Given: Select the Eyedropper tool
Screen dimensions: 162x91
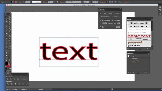Looking at the screenshot, I should coord(7,41).
